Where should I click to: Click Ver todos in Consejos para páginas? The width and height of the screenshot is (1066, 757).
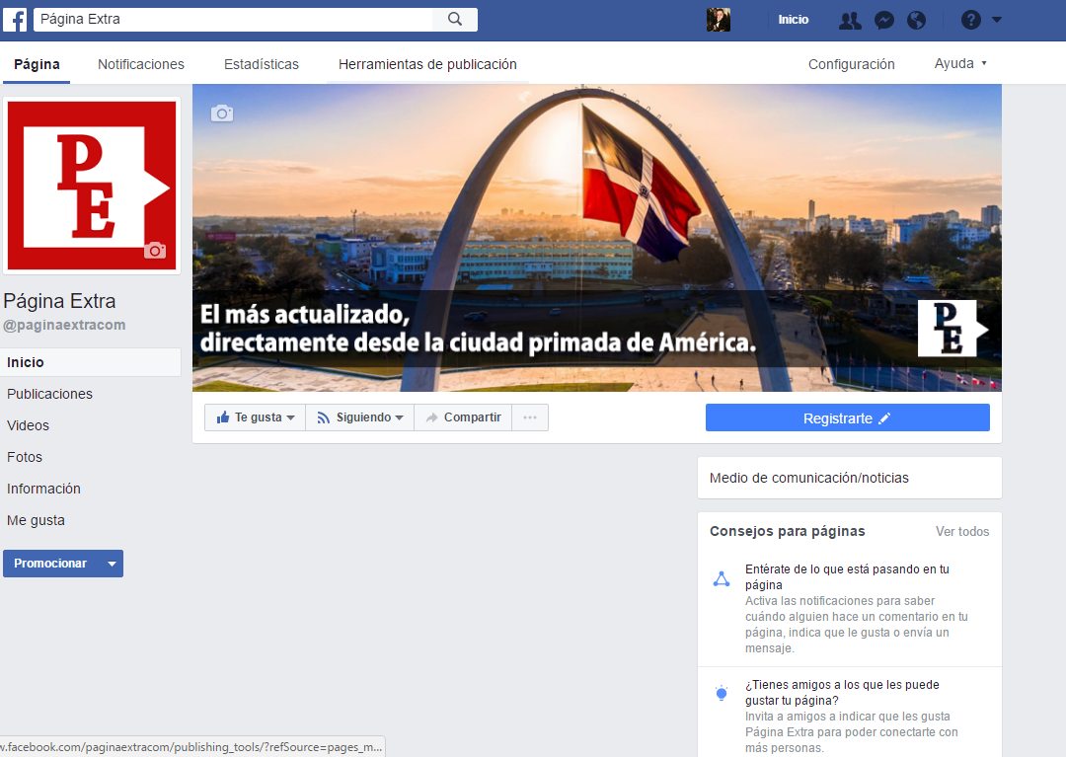(962, 531)
